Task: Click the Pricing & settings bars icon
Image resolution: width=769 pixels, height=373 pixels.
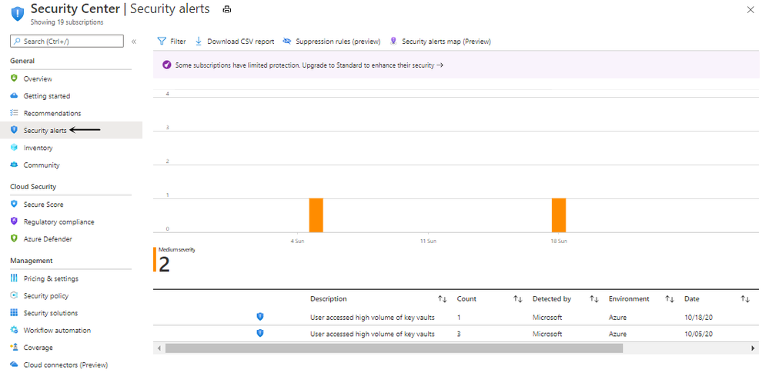Action: [x=14, y=278]
